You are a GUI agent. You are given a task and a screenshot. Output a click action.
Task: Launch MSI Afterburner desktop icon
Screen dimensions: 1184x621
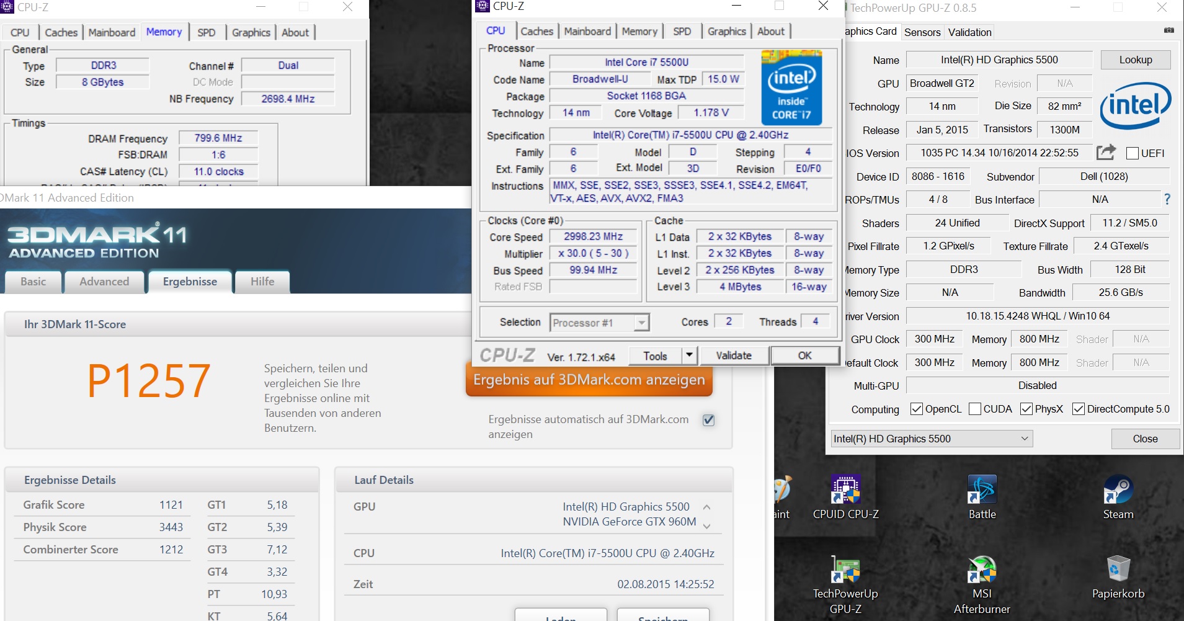(982, 584)
